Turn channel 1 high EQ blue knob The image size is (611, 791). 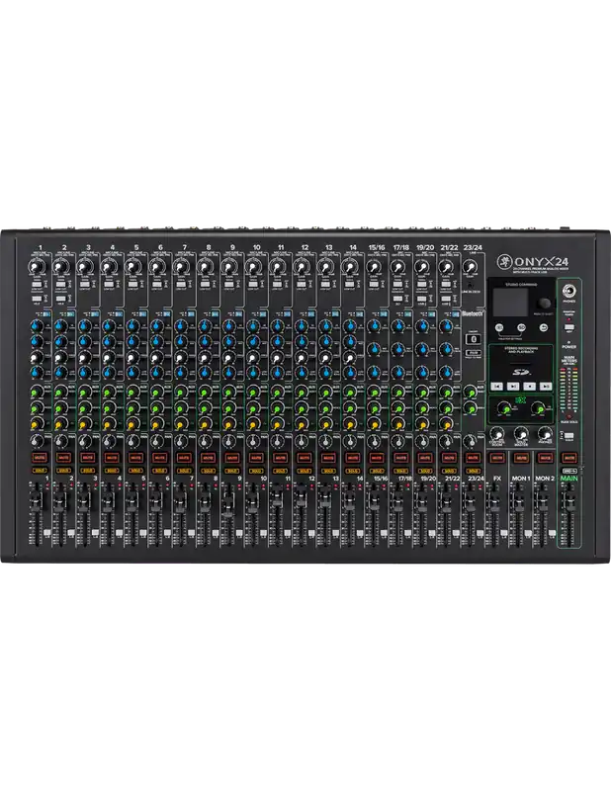pyautogui.click(x=36, y=325)
